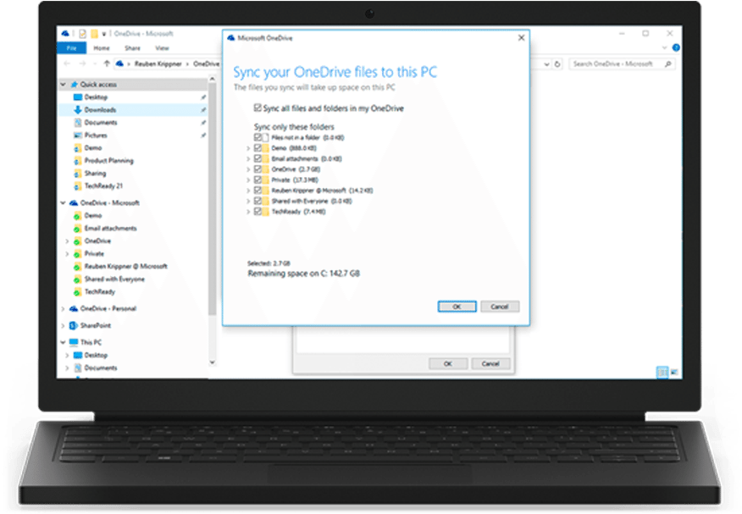The width and height of the screenshot is (742, 514).
Task: Click the OneDrive - Microsoft cloud icon in navigation pane
Action: tap(74, 203)
